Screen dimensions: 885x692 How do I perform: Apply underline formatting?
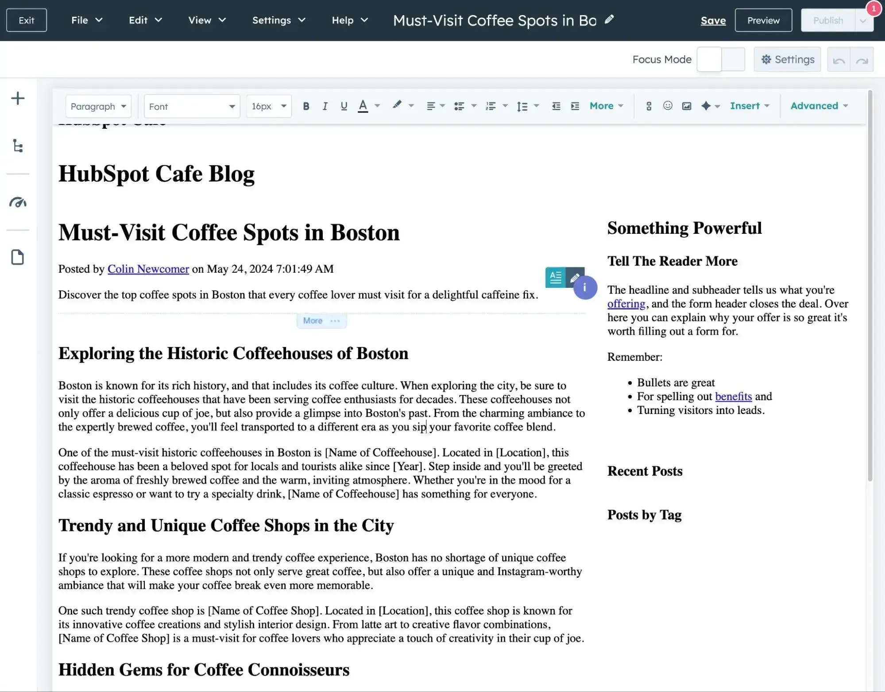pyautogui.click(x=344, y=106)
